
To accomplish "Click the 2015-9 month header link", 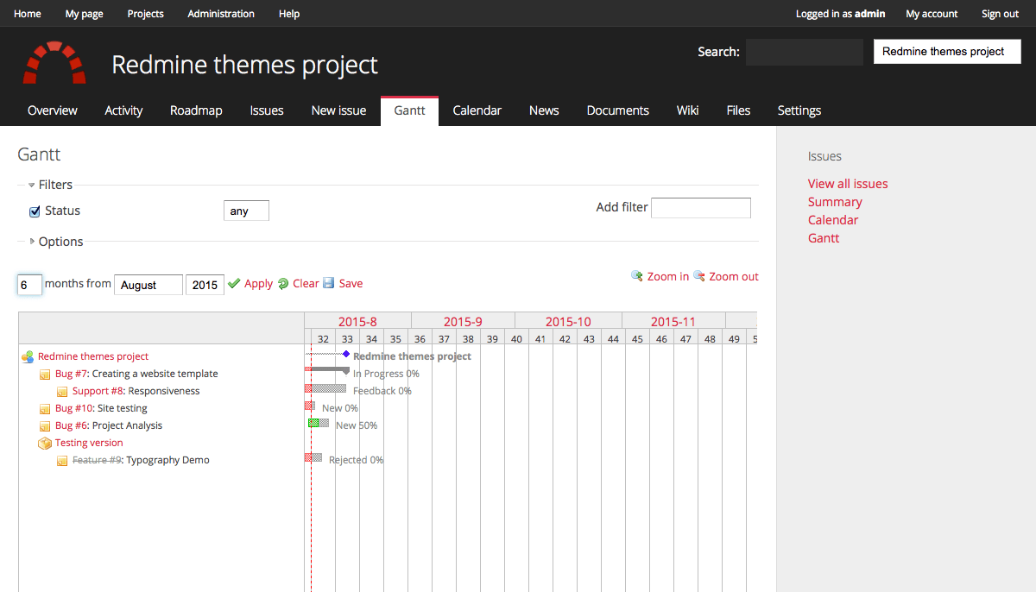I will coord(463,322).
